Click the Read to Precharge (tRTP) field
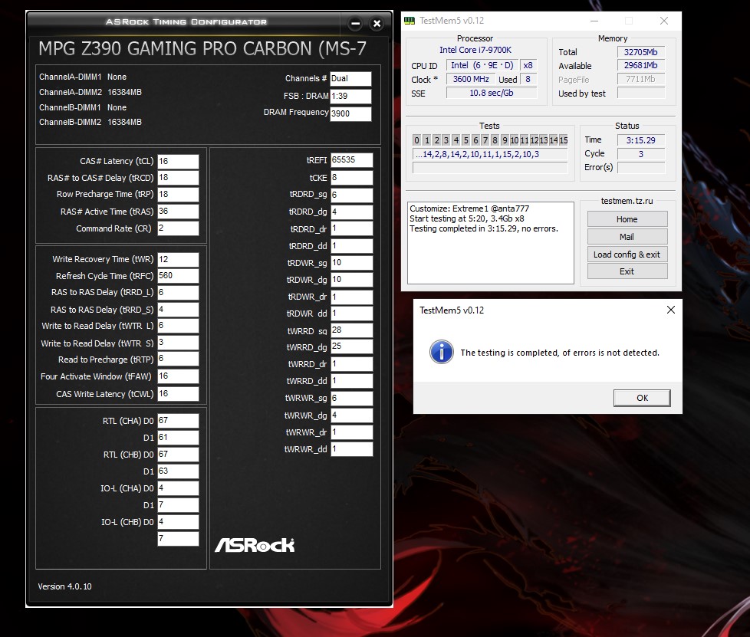 point(178,359)
